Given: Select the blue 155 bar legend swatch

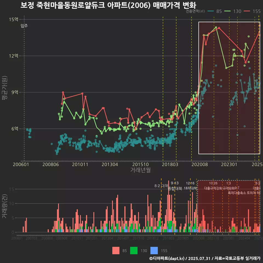Looking at the screenshot, I should click(154, 251).
